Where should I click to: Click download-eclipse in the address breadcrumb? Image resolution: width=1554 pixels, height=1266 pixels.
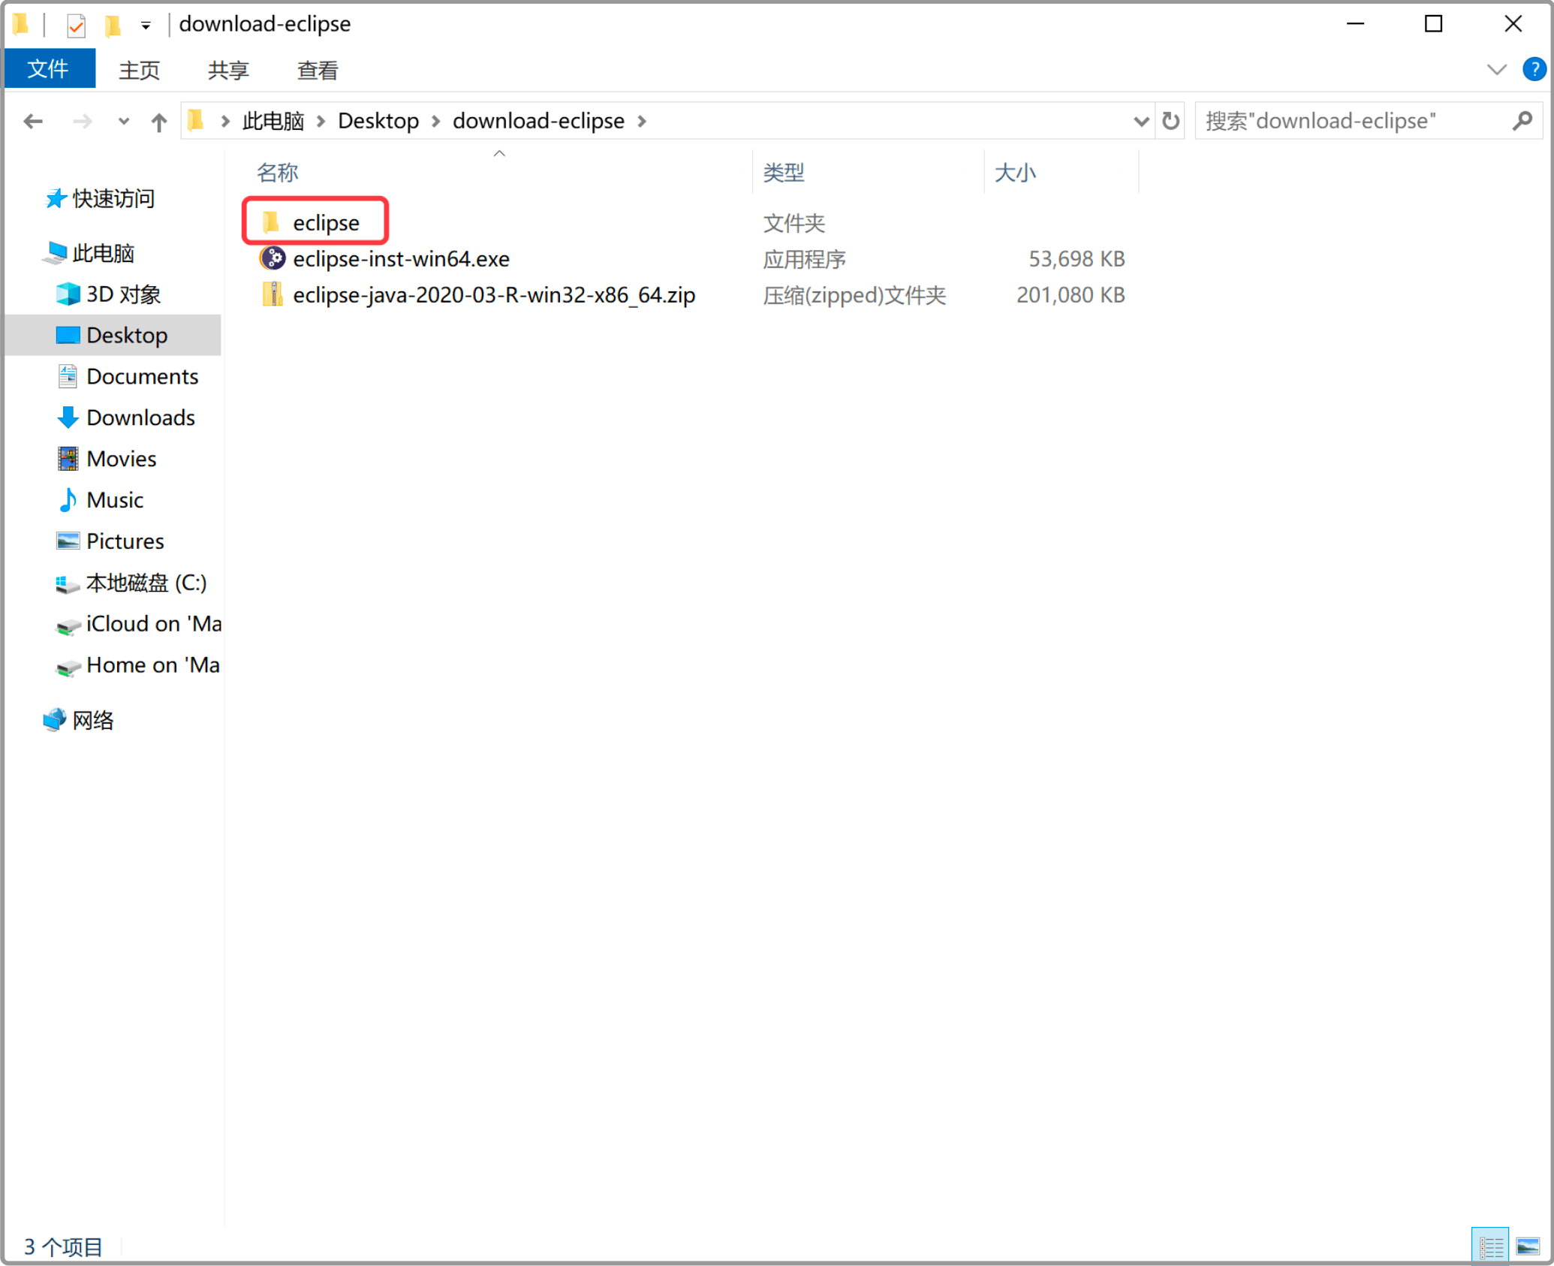click(x=538, y=121)
